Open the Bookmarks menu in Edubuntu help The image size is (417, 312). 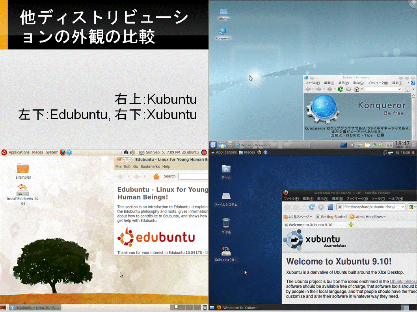150,166
